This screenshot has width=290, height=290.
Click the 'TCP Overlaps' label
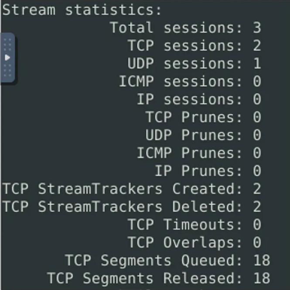(184, 242)
